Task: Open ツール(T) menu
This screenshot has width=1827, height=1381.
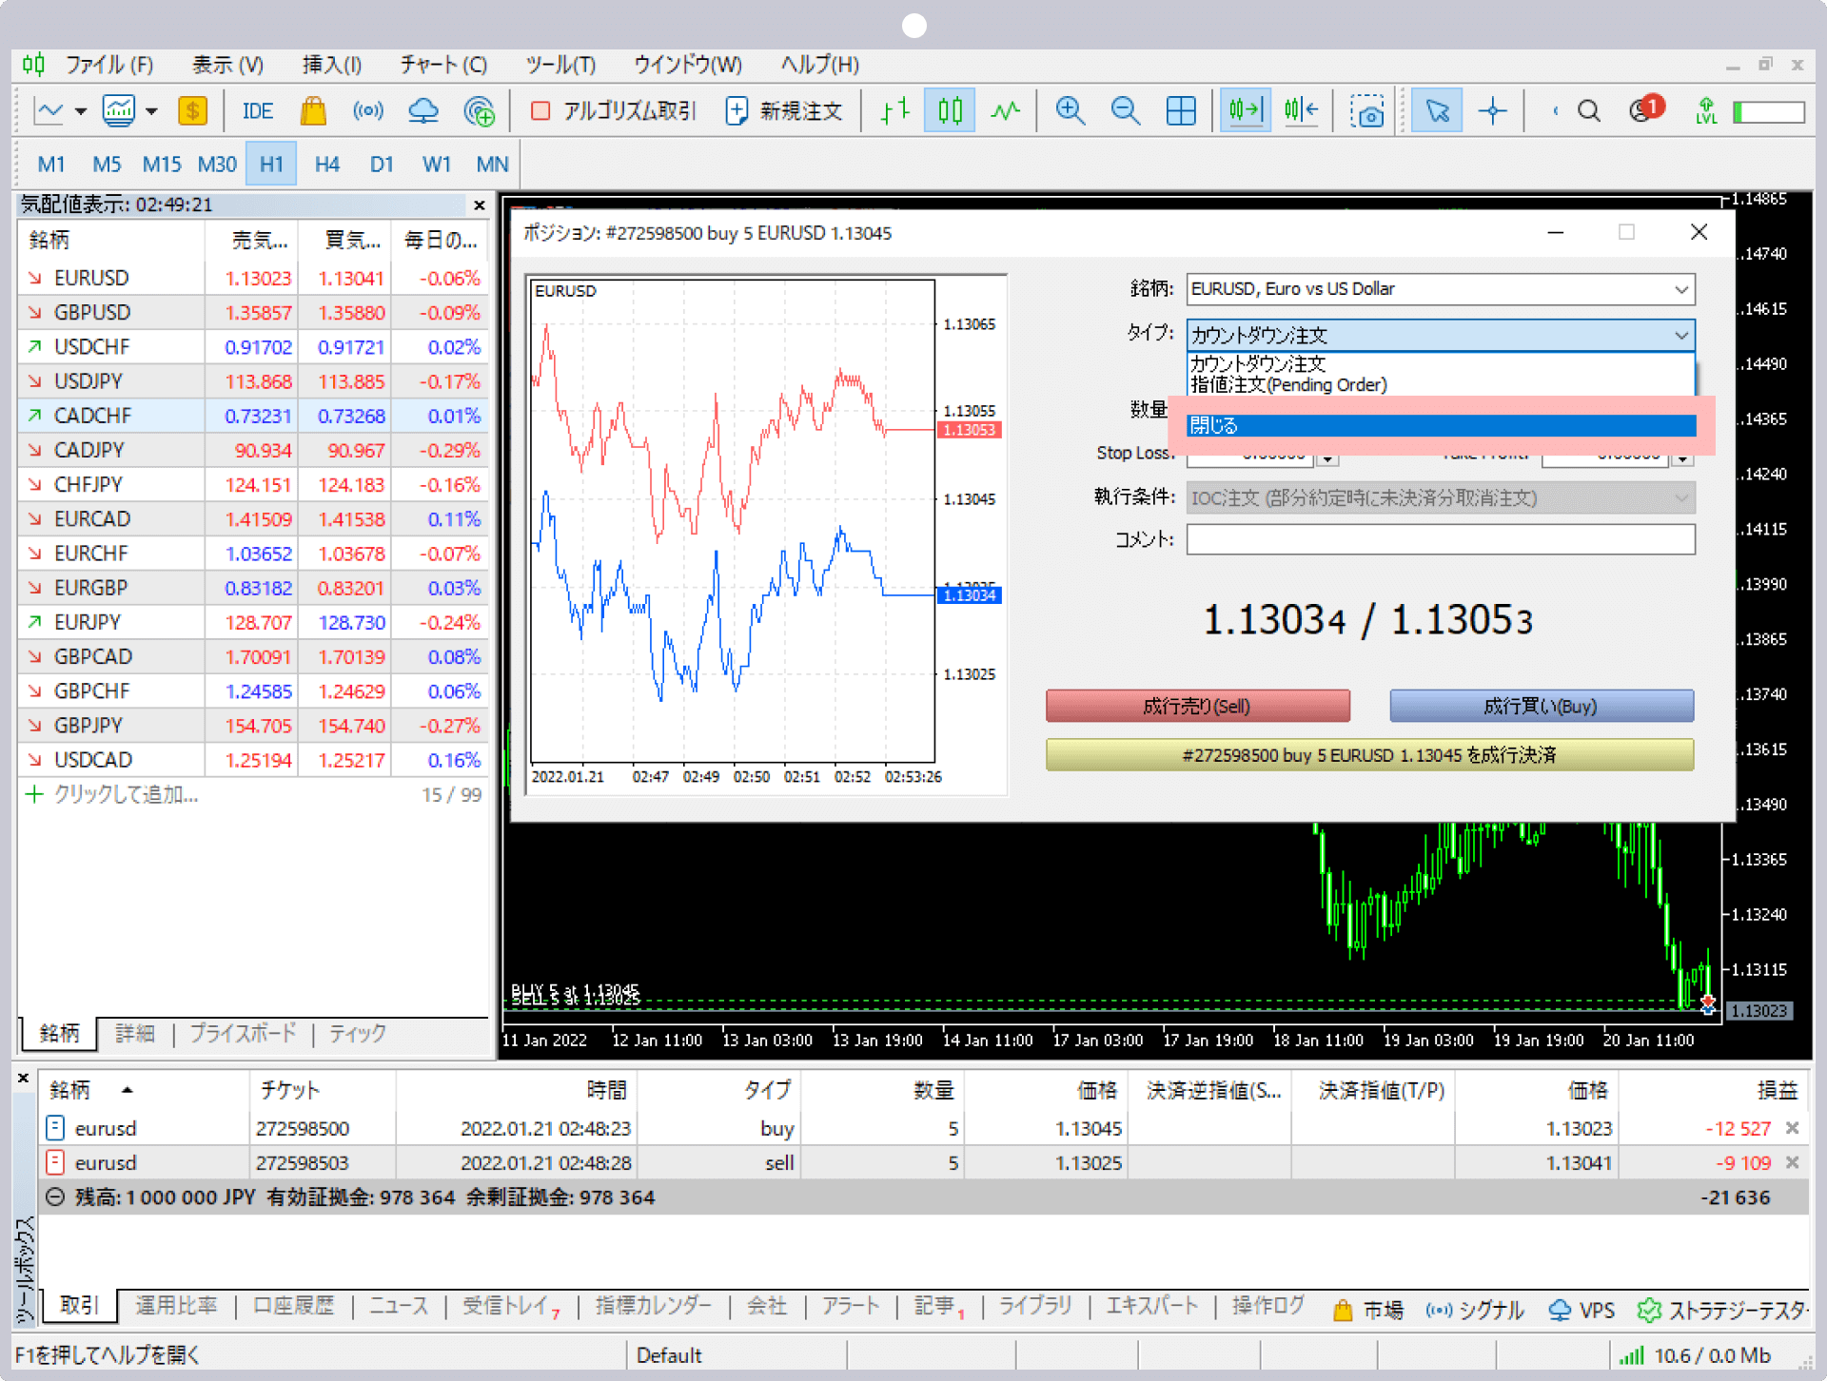Action: (560, 65)
